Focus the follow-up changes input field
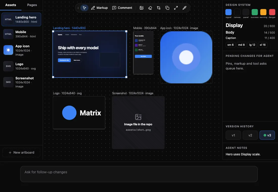278x192 pixels. (x=139, y=174)
